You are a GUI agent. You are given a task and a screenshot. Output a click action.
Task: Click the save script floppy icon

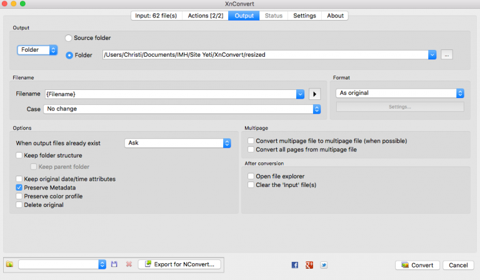click(114, 264)
